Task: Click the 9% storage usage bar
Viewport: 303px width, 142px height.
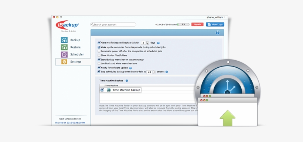Action: click(x=183, y=24)
